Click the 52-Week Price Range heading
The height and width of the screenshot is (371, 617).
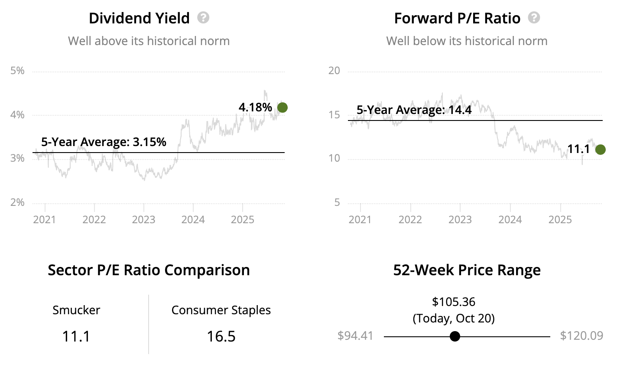pos(467,270)
